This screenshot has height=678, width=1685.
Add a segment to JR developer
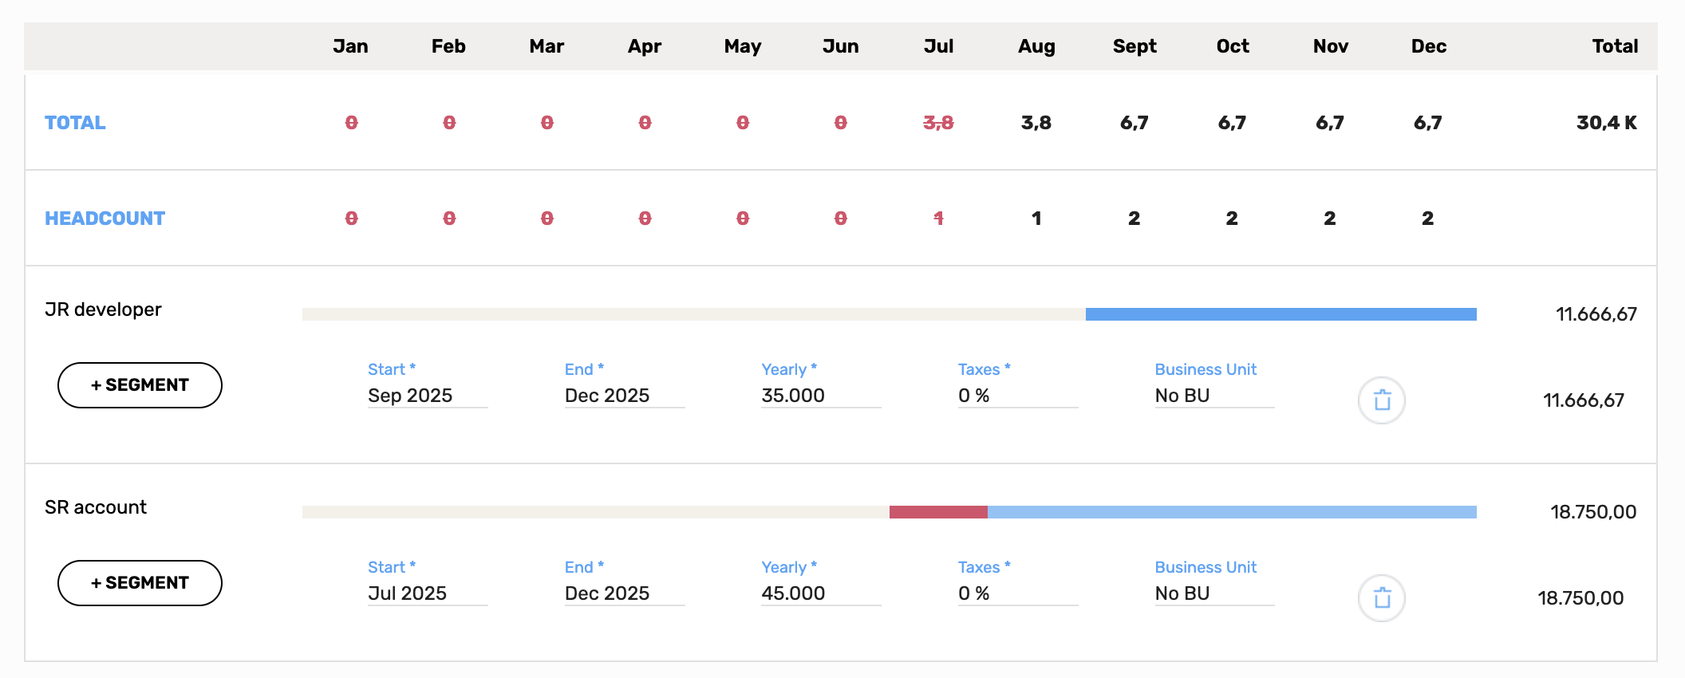(140, 385)
